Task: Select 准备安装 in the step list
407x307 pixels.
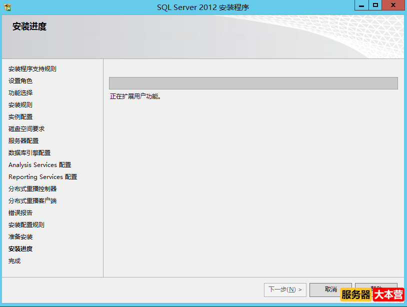Action: [x=20, y=236]
